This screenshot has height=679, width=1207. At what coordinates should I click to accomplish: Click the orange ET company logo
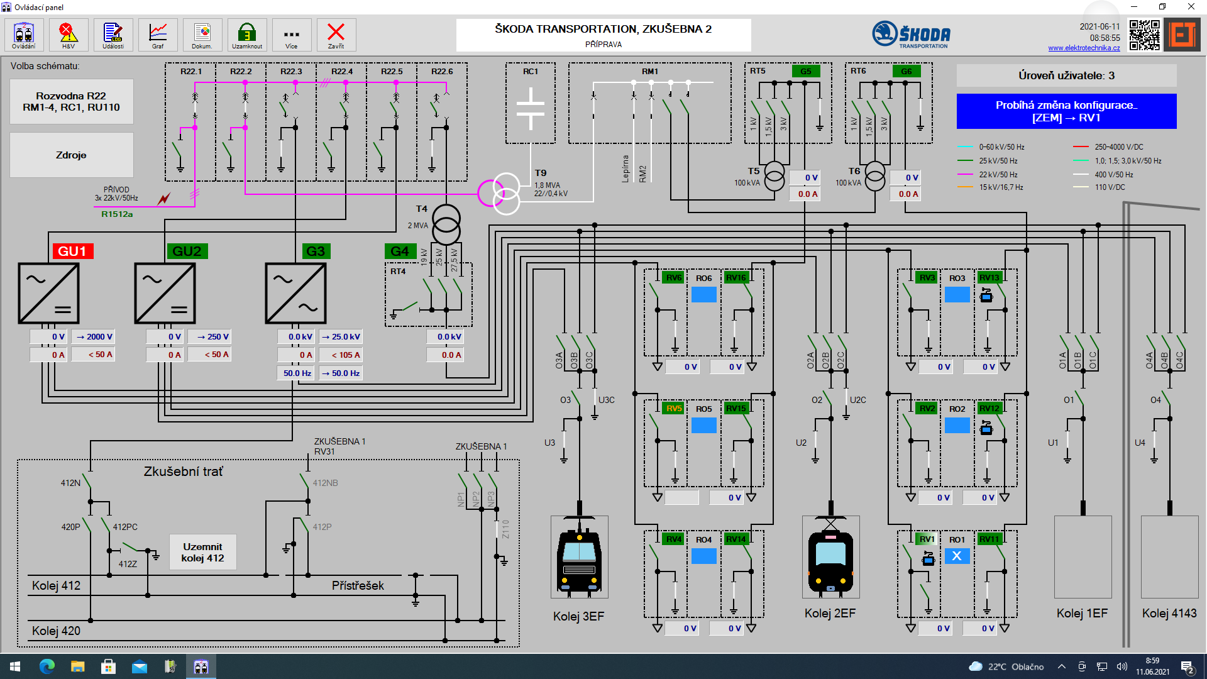coord(1182,35)
